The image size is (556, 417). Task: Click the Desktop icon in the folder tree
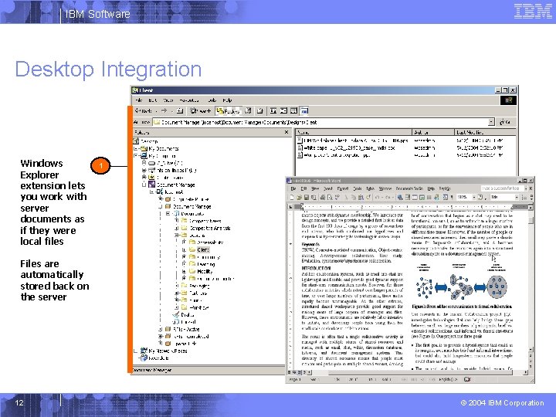pos(135,141)
